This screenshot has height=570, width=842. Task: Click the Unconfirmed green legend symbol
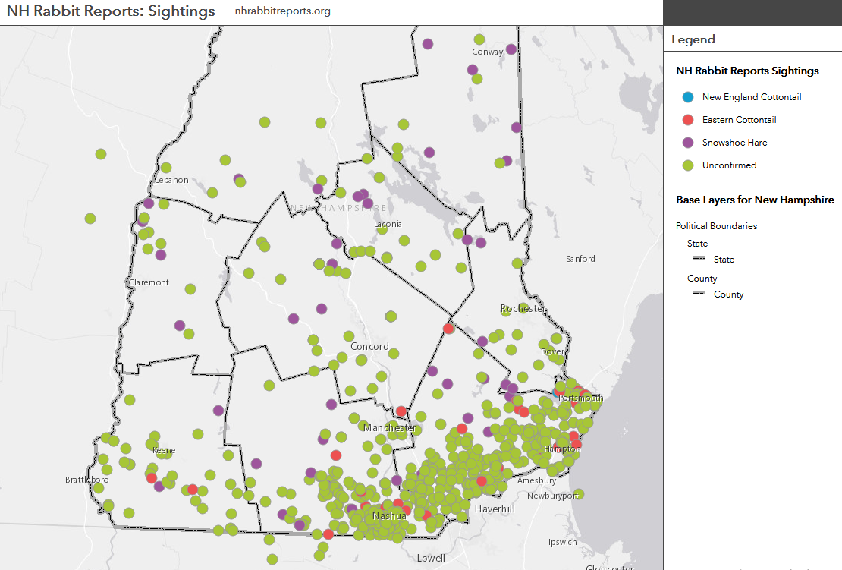(x=688, y=165)
